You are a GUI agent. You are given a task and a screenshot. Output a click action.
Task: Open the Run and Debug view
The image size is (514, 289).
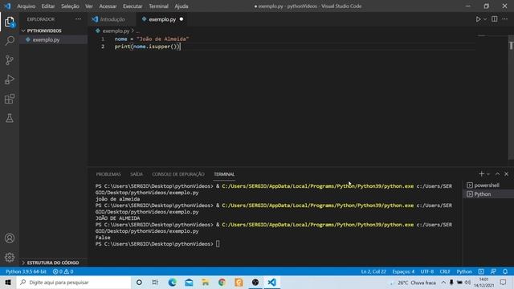(x=10, y=79)
